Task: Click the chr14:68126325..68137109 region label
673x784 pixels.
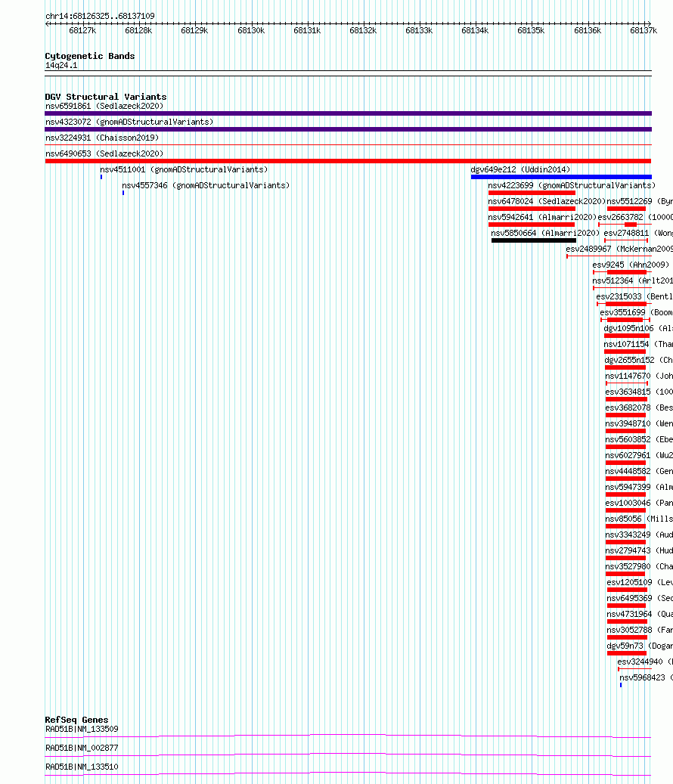Action: pyautogui.click(x=100, y=16)
